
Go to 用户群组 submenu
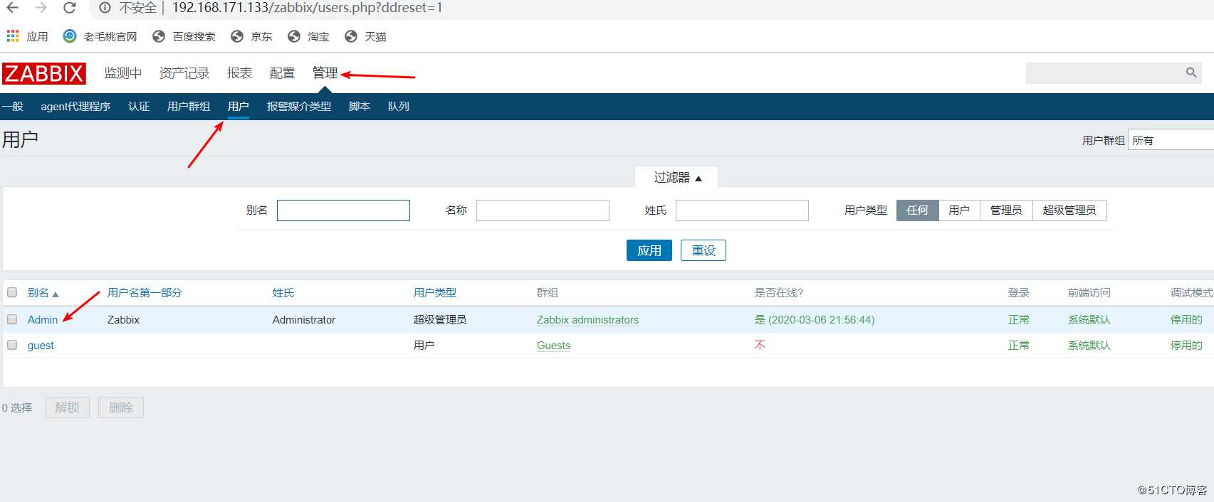coord(189,107)
